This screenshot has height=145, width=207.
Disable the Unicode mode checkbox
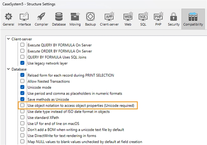point(22,87)
